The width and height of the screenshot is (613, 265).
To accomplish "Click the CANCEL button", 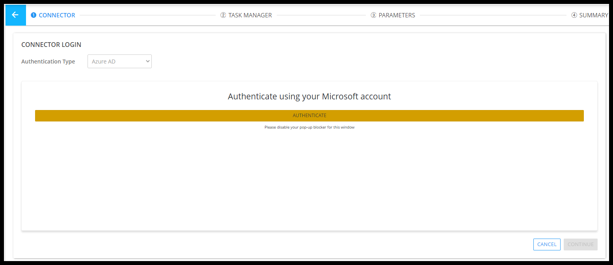I will [x=546, y=244].
